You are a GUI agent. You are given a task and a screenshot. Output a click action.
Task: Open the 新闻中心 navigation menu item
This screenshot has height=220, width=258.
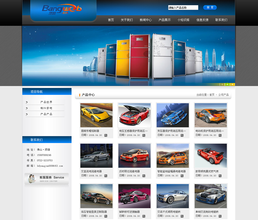145,20
